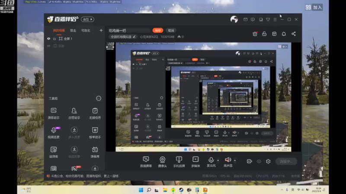This screenshot has height=194, width=346.
Task: Open the mail icon in title bar
Action: 245,19
